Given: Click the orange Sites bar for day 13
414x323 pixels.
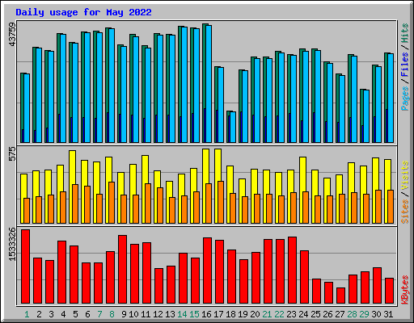Looking at the screenshot, I should pyautogui.click(x=172, y=210).
